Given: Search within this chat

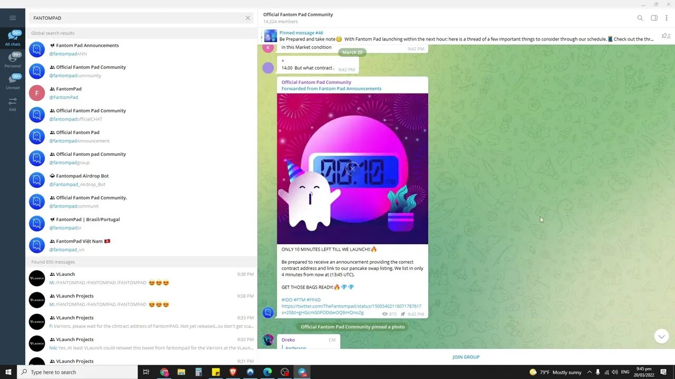Looking at the screenshot, I should (x=640, y=18).
